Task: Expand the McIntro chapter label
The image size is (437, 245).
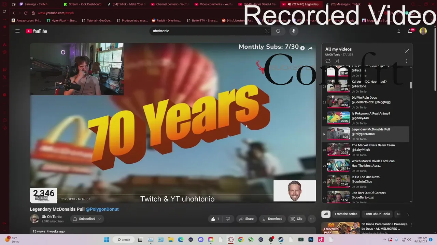Action: (84, 199)
